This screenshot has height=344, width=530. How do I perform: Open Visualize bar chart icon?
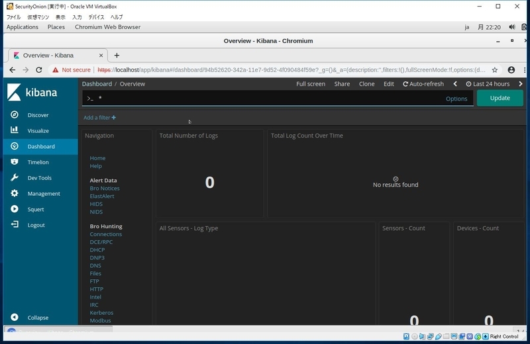[x=14, y=130]
